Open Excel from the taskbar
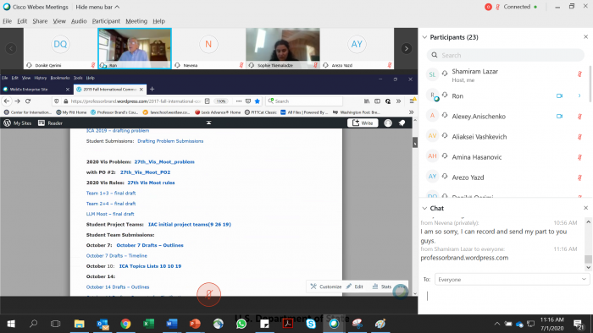The height and width of the screenshot is (333, 593). point(148,324)
